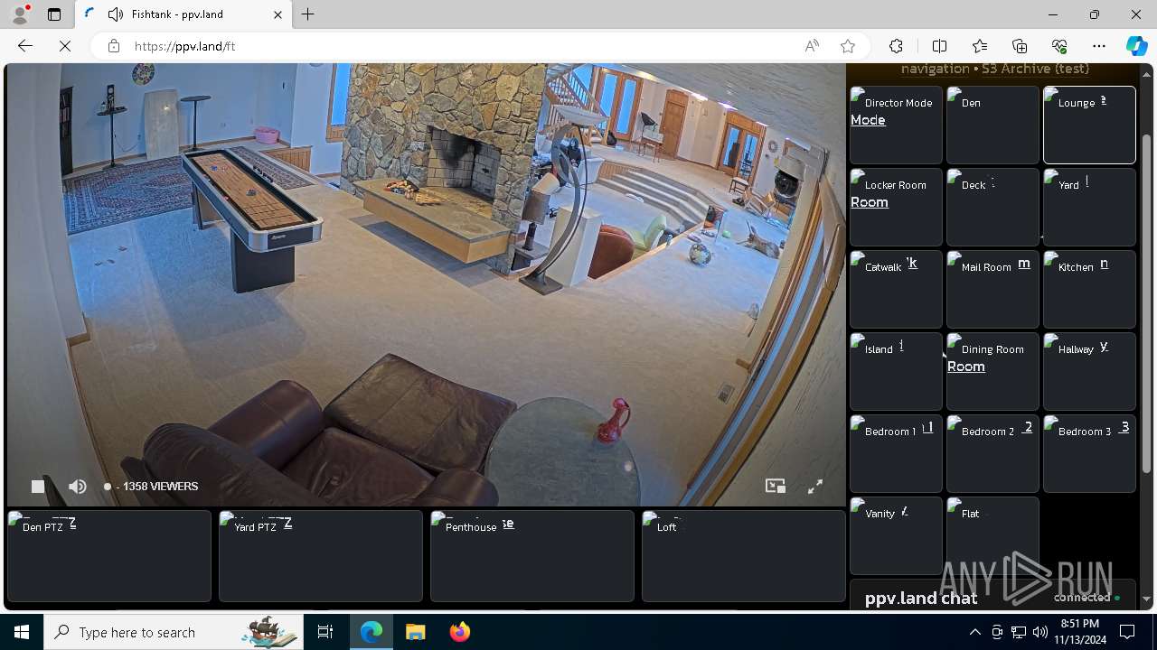Image resolution: width=1157 pixels, height=650 pixels.
Task: View site information lock icon
Action: [x=114, y=46]
